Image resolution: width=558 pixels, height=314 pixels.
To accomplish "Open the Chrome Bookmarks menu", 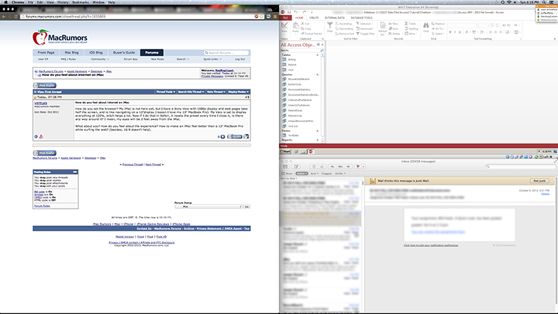I will click(80, 2).
